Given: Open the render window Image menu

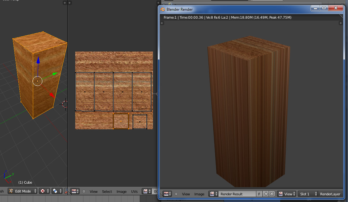Looking at the screenshot, I should (199, 194).
